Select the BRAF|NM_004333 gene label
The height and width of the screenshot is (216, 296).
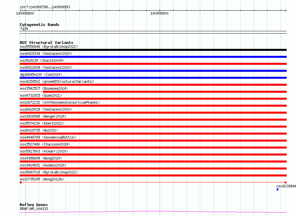click(34, 209)
